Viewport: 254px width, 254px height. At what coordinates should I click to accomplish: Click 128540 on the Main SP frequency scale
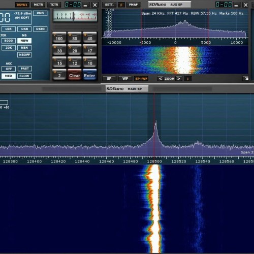point(203,162)
